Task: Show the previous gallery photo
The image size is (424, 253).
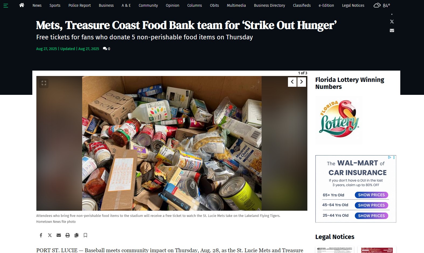Action: (292, 82)
